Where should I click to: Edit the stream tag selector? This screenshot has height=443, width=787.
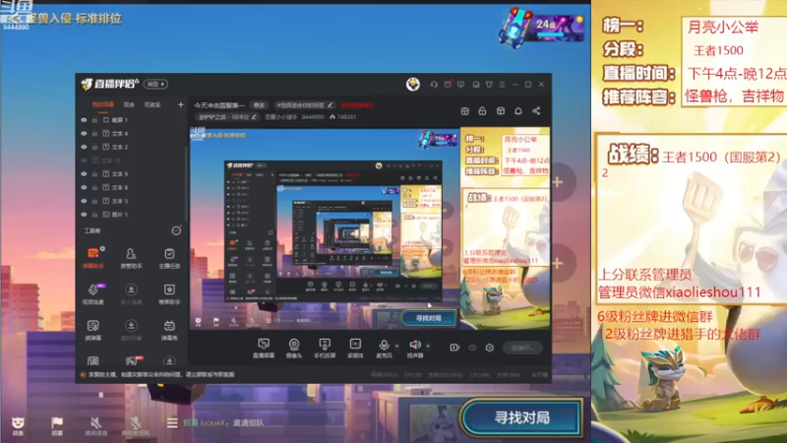coord(305,105)
